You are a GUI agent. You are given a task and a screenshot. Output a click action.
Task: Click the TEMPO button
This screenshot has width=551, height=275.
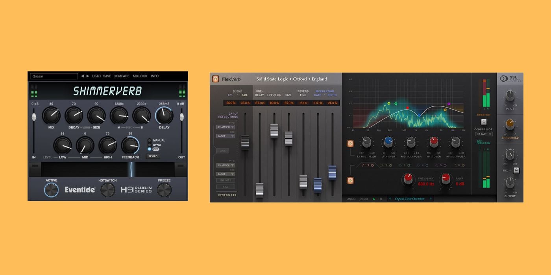click(x=153, y=156)
